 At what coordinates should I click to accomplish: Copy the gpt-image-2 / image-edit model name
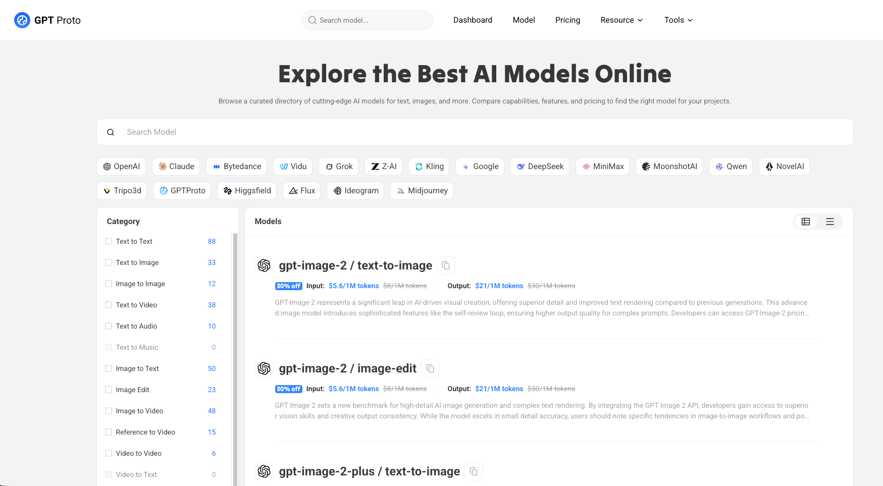[x=430, y=368]
